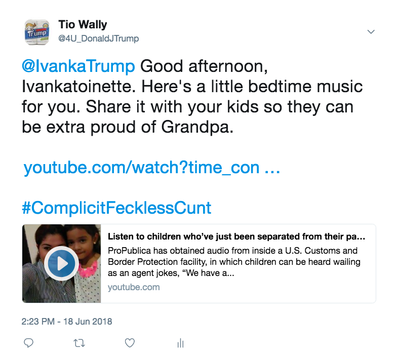Image resolution: width=398 pixels, height=356 pixels.
Task: Reply to Tio Wally's tweet
Action: coord(29,343)
